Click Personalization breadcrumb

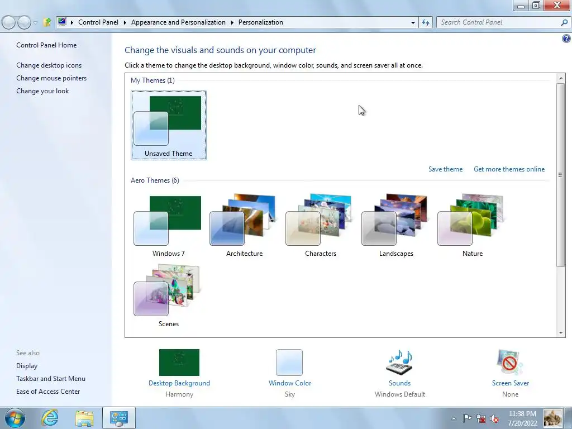260,22
